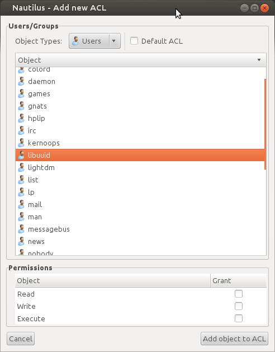Choose the irc user in list

(x=140, y=130)
